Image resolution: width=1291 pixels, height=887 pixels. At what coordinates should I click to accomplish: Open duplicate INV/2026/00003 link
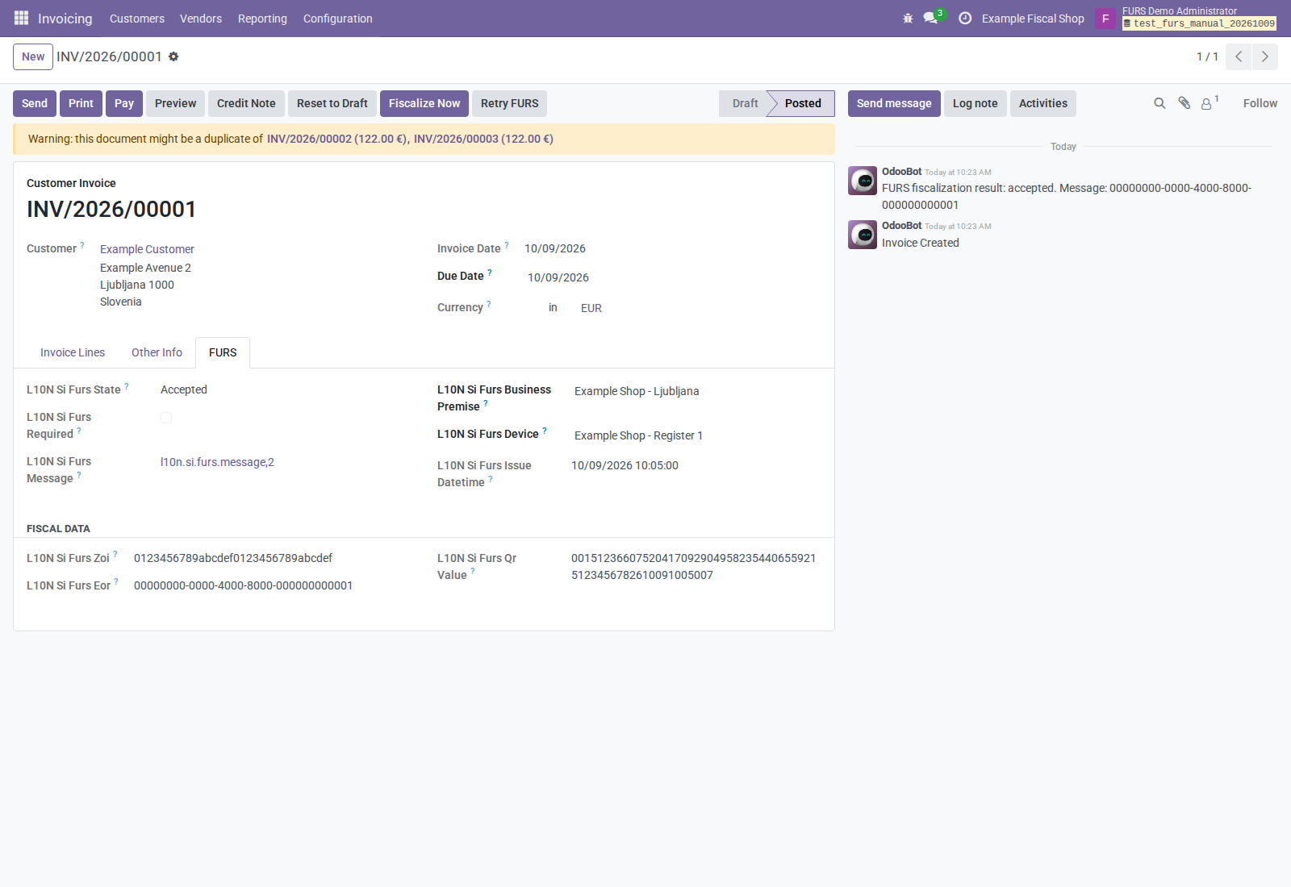pos(483,139)
